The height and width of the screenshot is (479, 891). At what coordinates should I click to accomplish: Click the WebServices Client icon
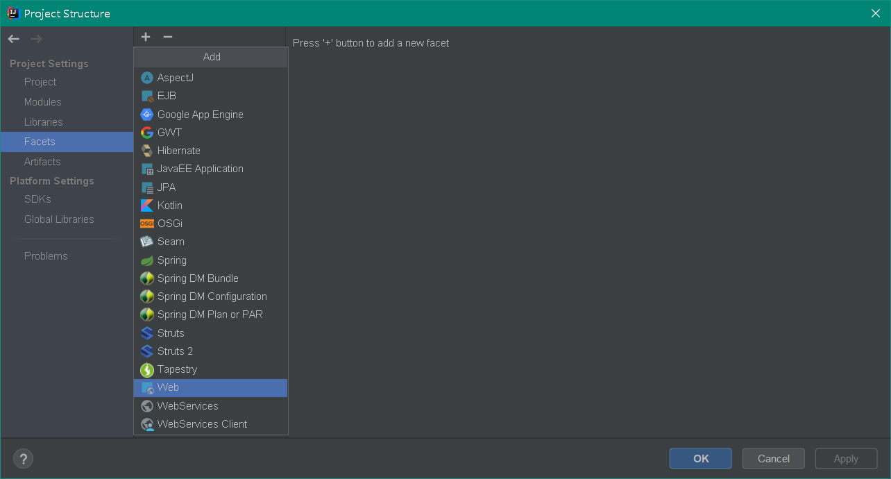pyautogui.click(x=146, y=424)
